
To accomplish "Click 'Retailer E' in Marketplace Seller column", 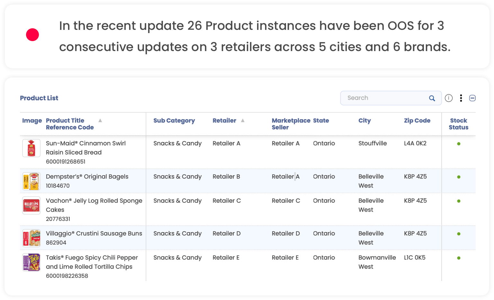I will [x=285, y=257].
